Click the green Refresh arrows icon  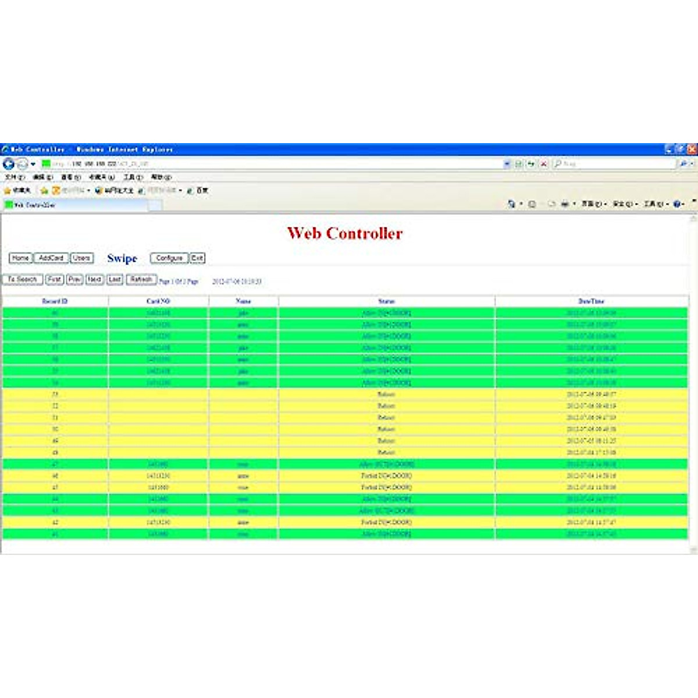pyautogui.click(x=530, y=164)
